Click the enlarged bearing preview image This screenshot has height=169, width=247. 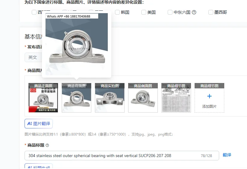pyautogui.click(x=77, y=44)
